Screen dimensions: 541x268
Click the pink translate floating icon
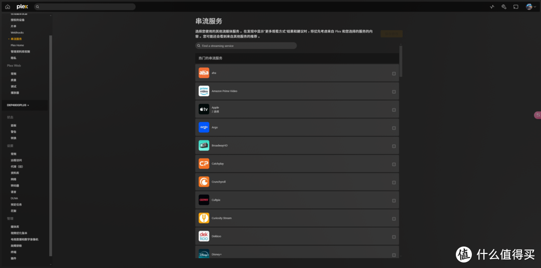pos(537,115)
